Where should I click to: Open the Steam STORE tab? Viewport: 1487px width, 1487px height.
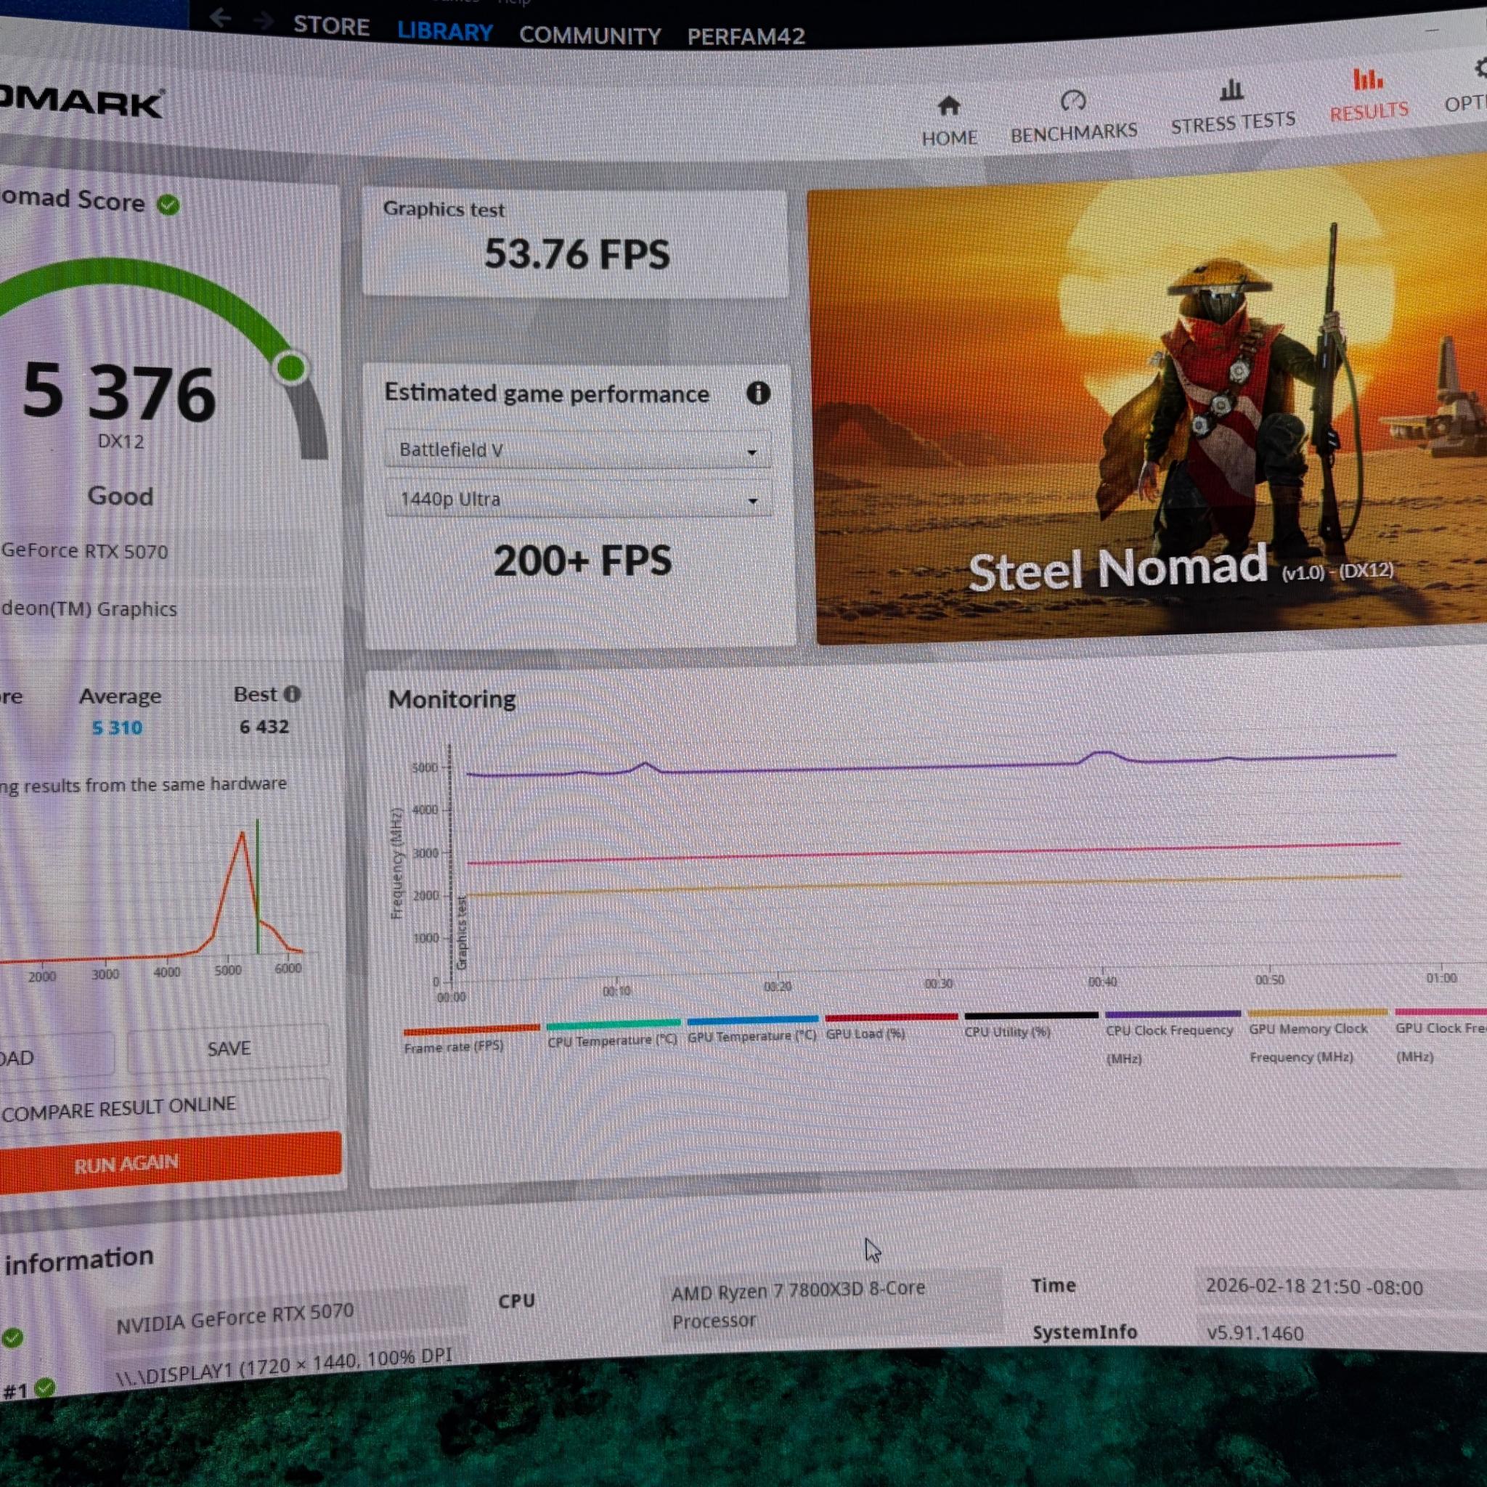[331, 26]
